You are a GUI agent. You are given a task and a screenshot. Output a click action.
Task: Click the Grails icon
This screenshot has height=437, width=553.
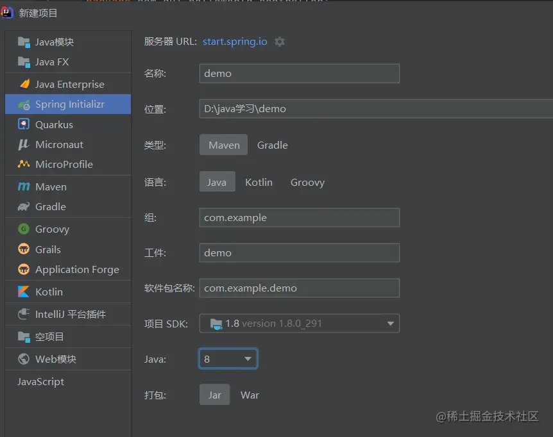24,249
